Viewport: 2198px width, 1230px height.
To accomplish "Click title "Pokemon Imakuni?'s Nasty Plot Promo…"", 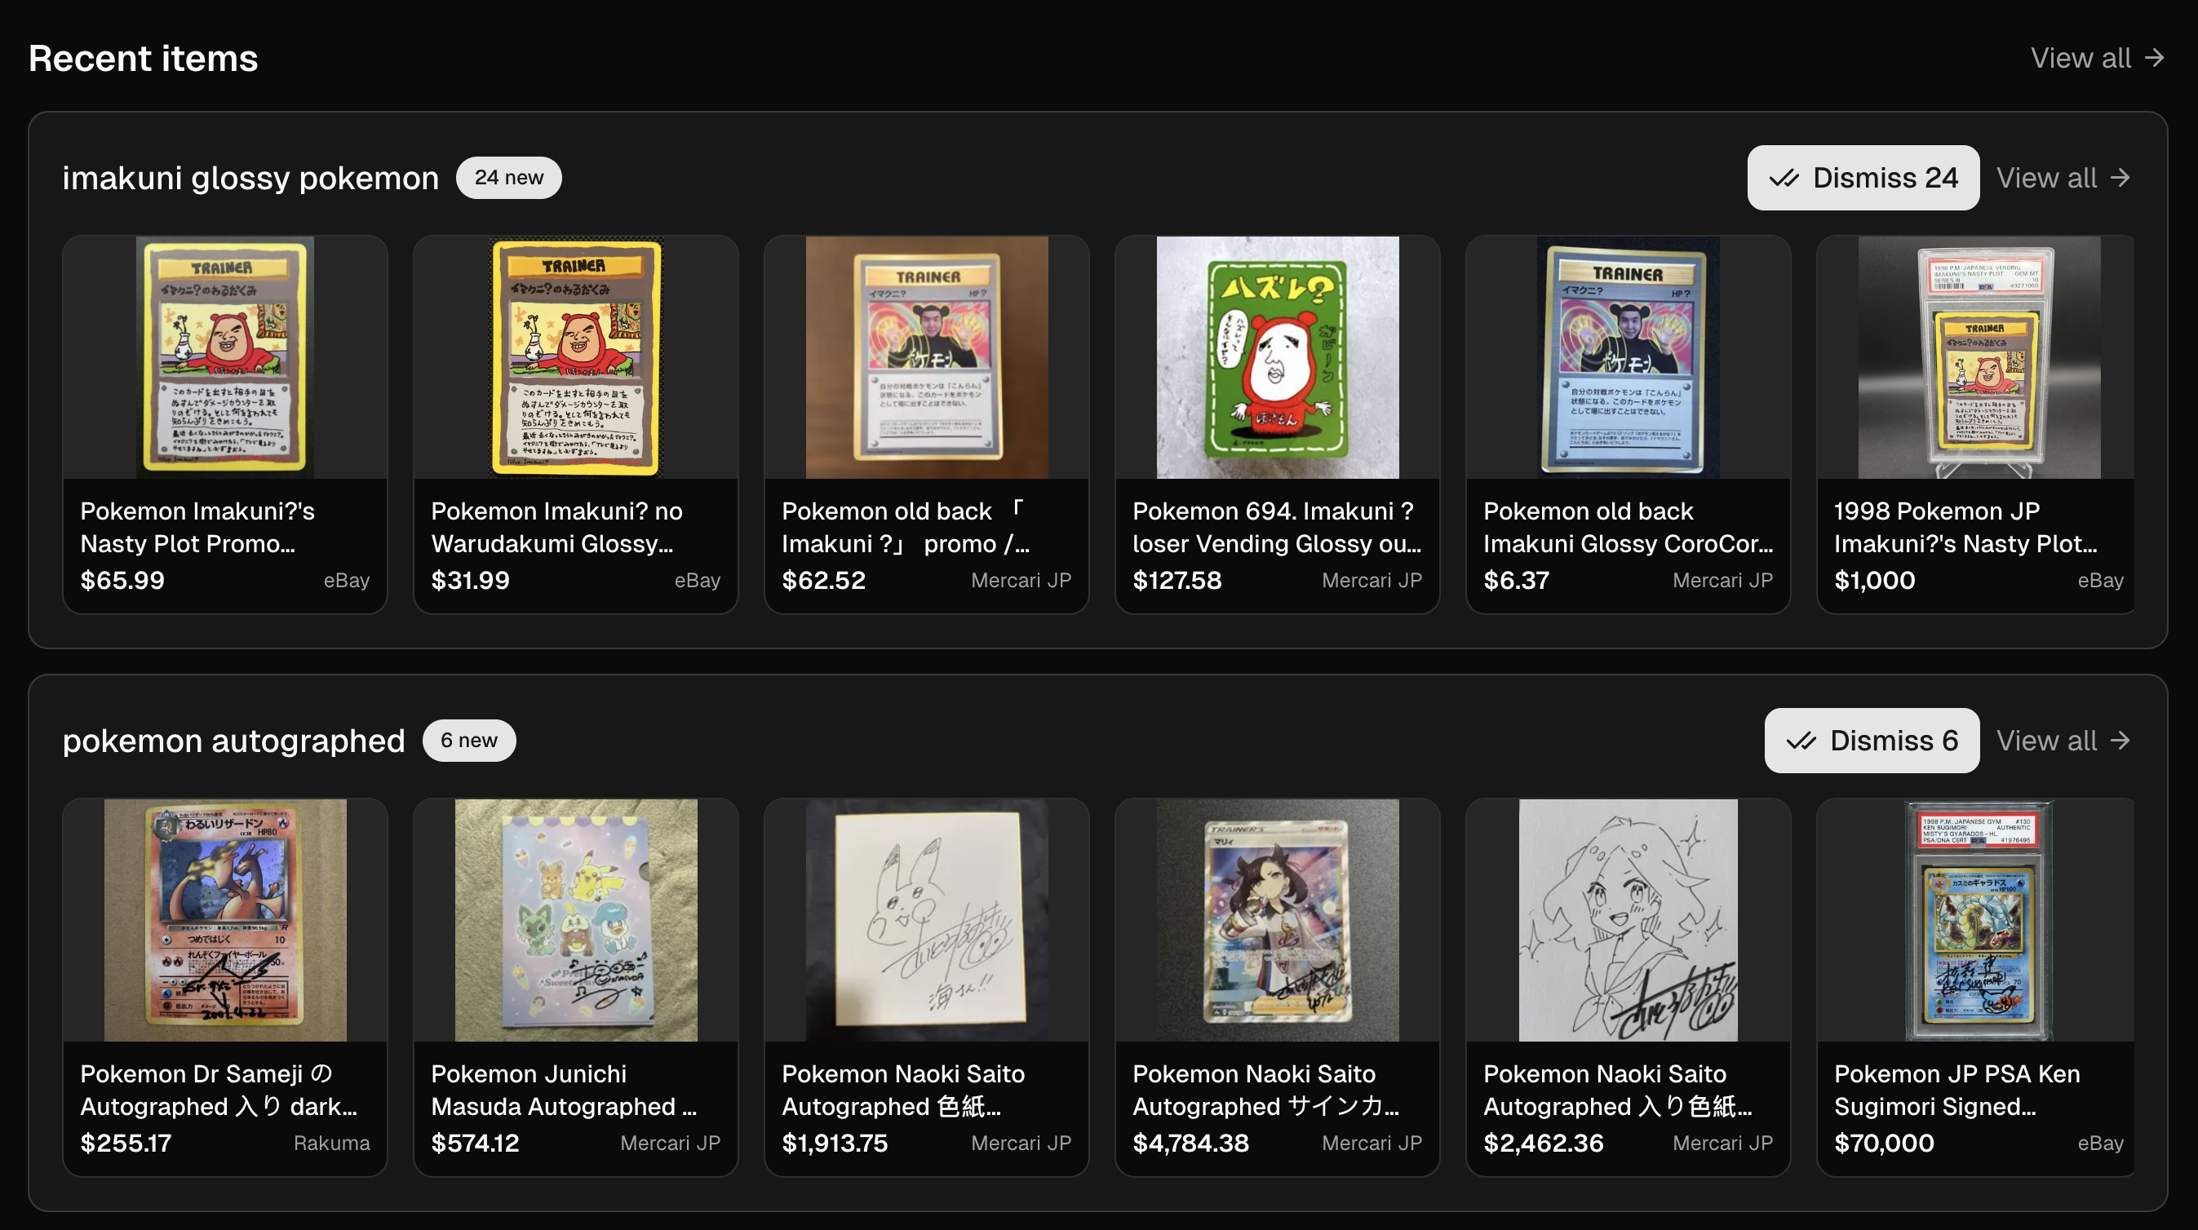I will click(x=197, y=527).
